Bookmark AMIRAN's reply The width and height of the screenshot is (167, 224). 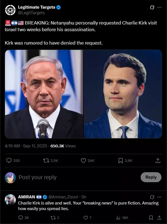(x=151, y=218)
